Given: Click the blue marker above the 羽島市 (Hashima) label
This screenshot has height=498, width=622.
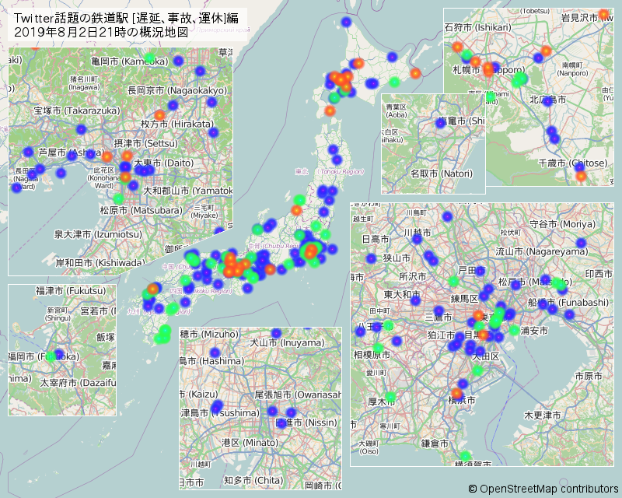Looking at the screenshot, I should click(x=215, y=352).
